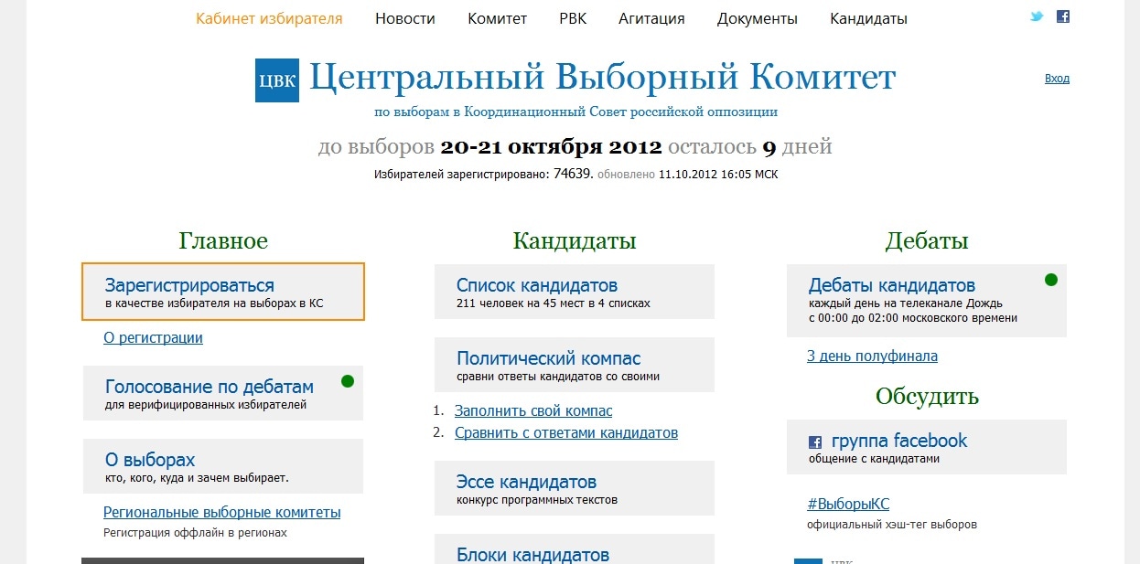
Task: Open Политический компас block
Action: pyautogui.click(x=574, y=365)
